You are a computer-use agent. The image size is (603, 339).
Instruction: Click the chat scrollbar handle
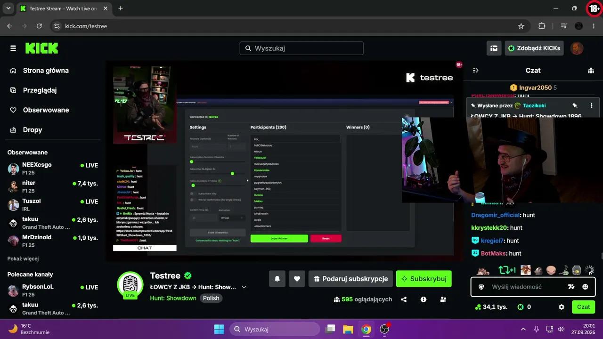pos(602,256)
